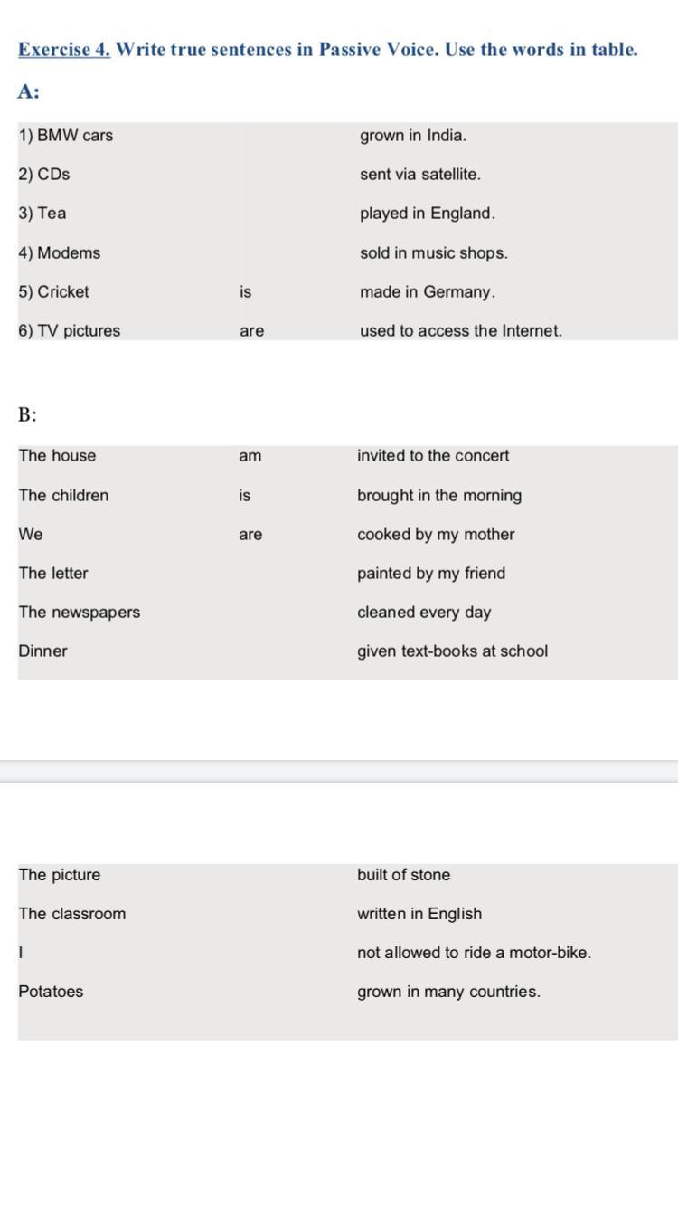Select "The newspapers" table entry
The image size is (678, 1207).
point(80,613)
